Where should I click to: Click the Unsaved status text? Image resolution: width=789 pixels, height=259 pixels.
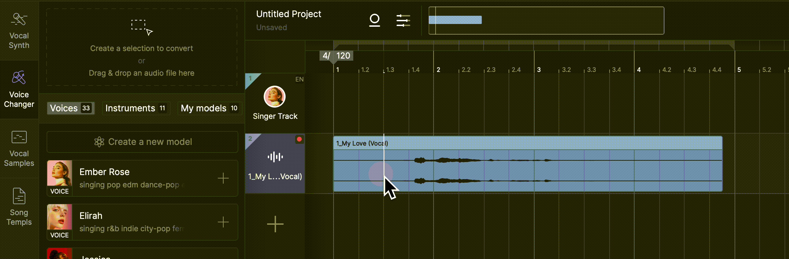pos(272,27)
